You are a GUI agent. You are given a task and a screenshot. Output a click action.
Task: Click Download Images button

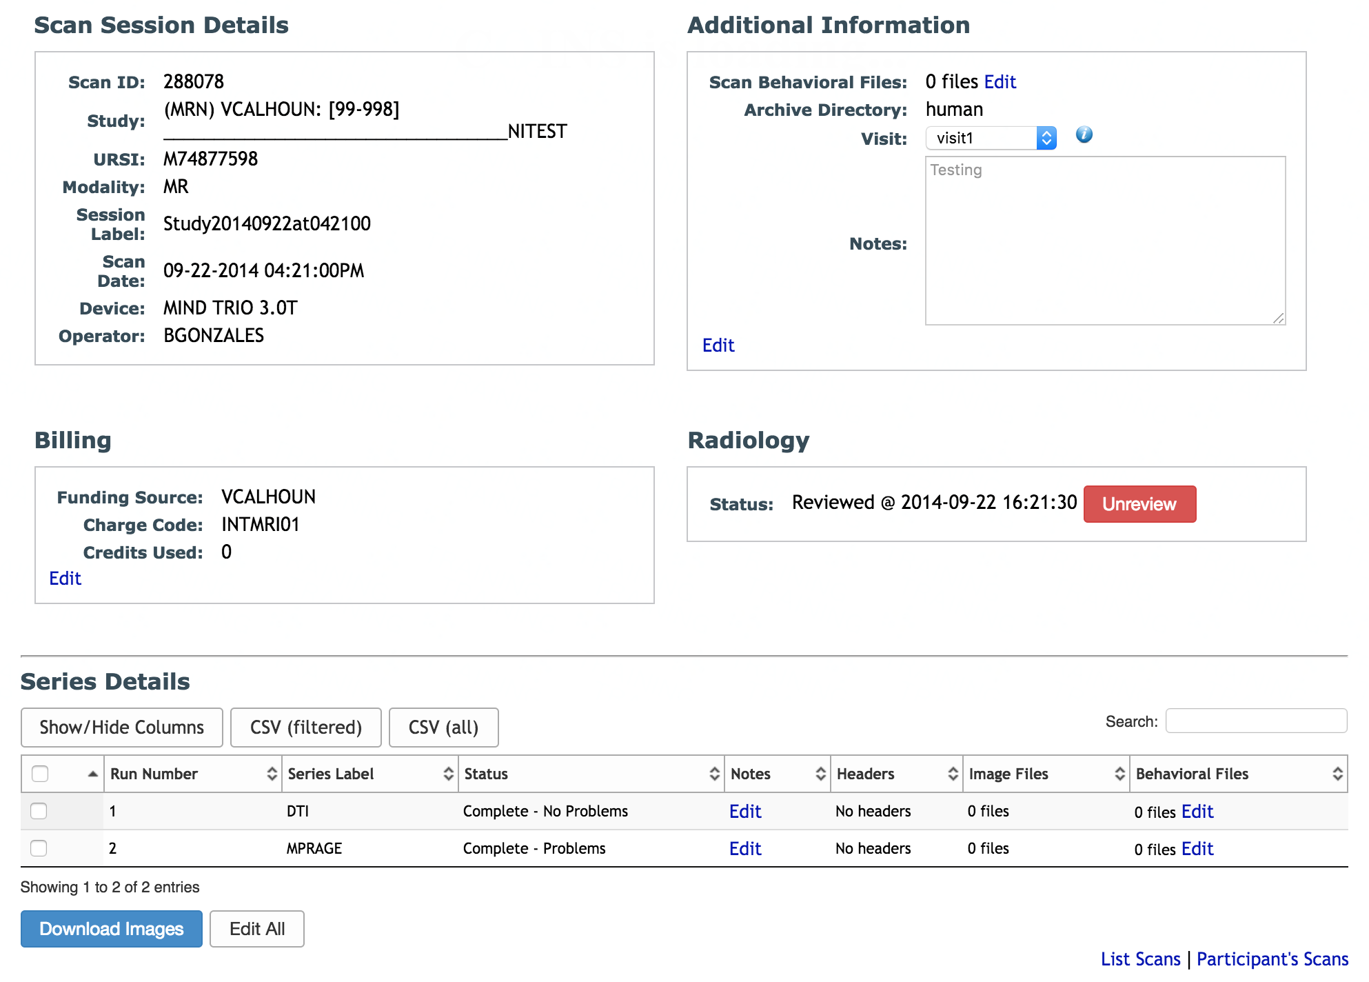(x=111, y=929)
